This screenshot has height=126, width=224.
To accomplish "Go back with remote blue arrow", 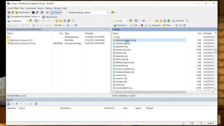I will [x=144, y=21].
